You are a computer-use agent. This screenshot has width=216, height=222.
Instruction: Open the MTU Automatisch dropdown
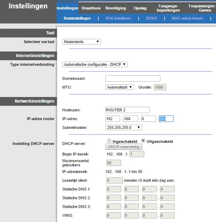[120, 87]
